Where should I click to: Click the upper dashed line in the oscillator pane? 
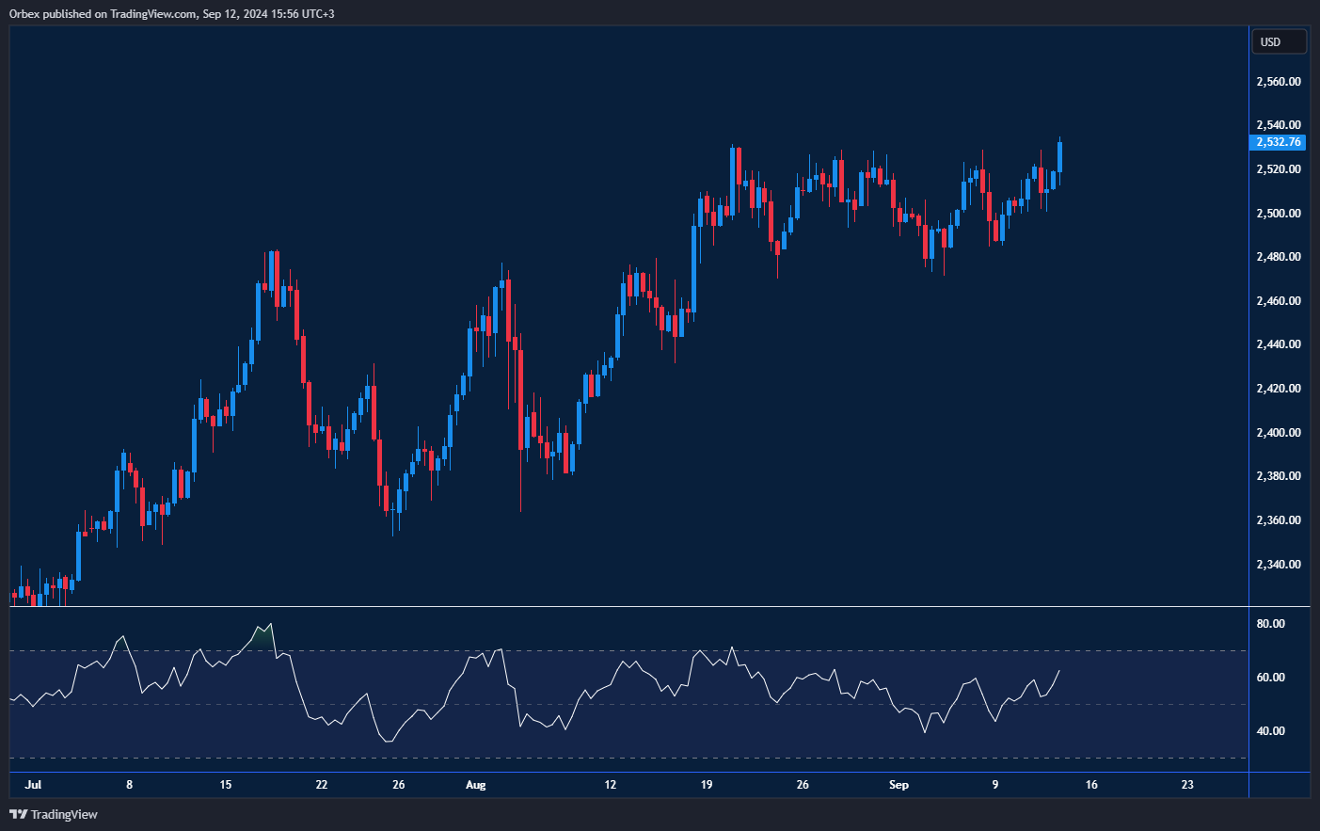coord(628,650)
